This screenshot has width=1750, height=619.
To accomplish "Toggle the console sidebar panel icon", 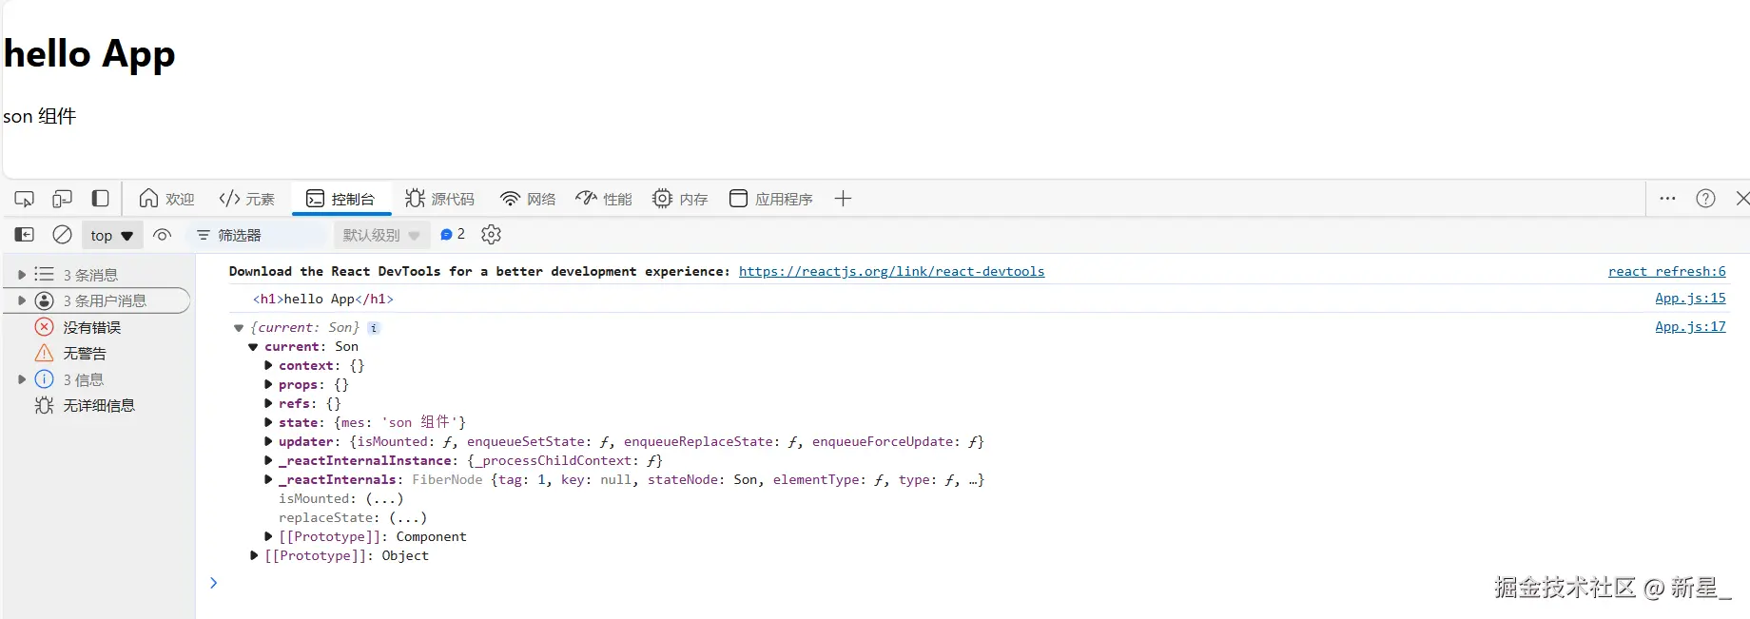I will (x=25, y=235).
